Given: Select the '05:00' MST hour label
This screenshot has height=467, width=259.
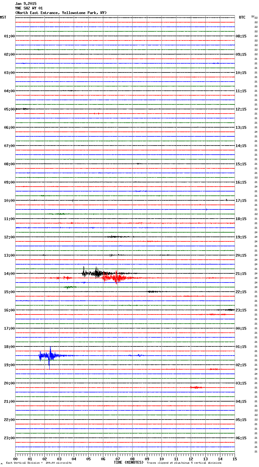Looking at the screenshot, I should click(9, 109).
